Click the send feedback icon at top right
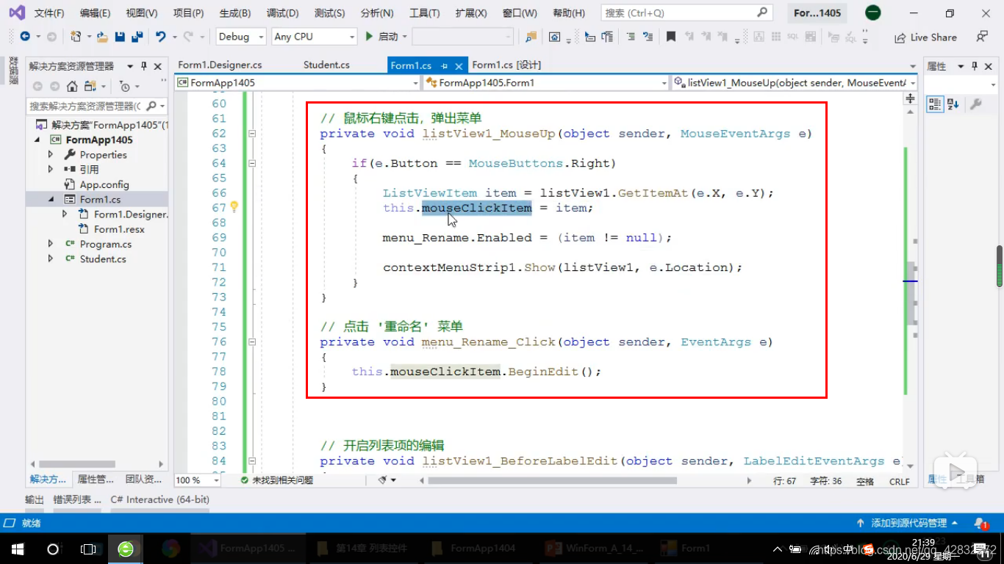1004x564 pixels. coord(982,37)
